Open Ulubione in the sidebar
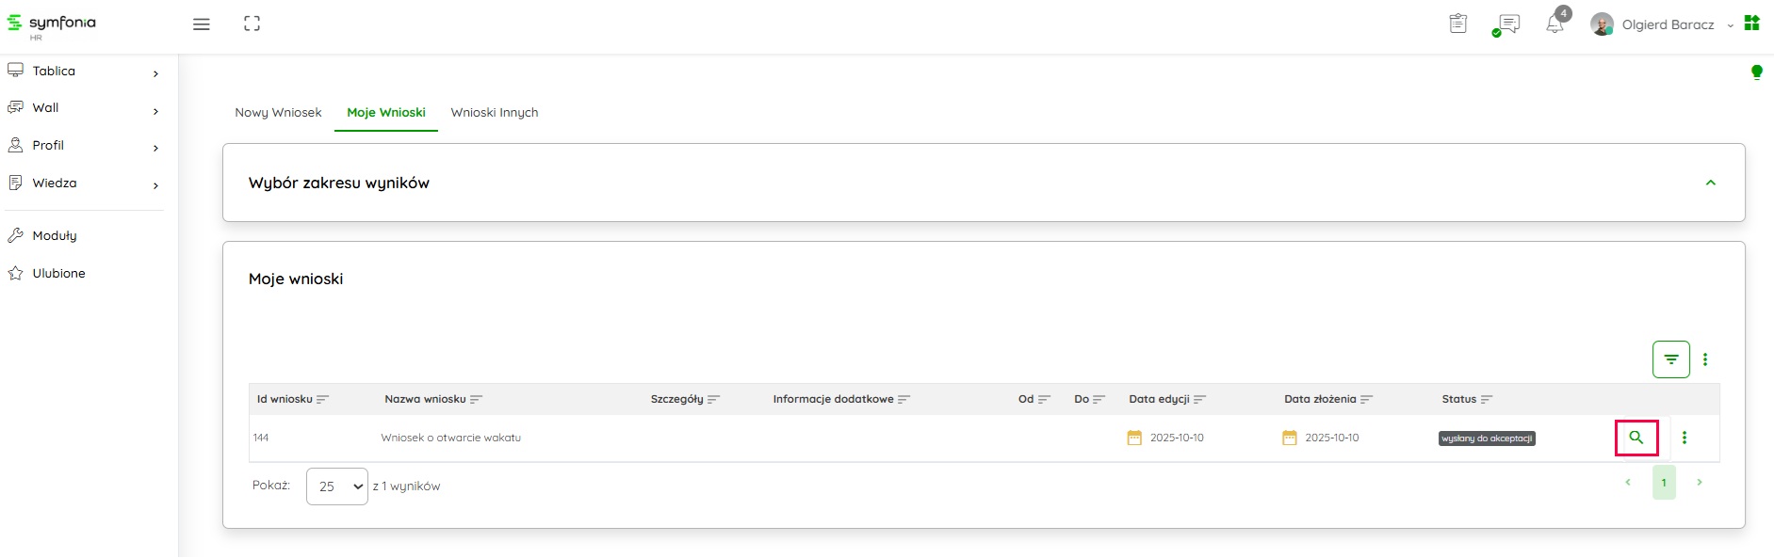Viewport: 1774px width, 558px height. pos(58,274)
